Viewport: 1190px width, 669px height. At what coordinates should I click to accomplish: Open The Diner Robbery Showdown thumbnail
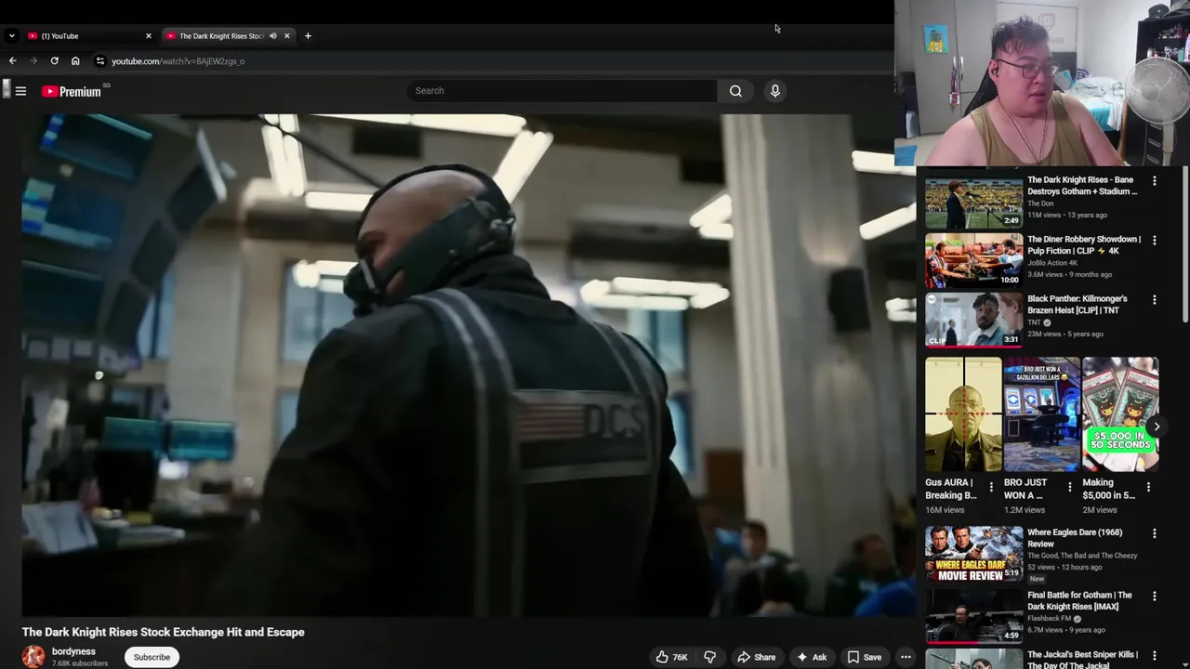[973, 261]
